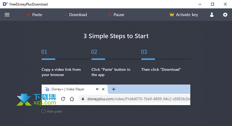Viewport: 232px width, 126px height.
Task: Open the hamburger menu
Action: 7,15
